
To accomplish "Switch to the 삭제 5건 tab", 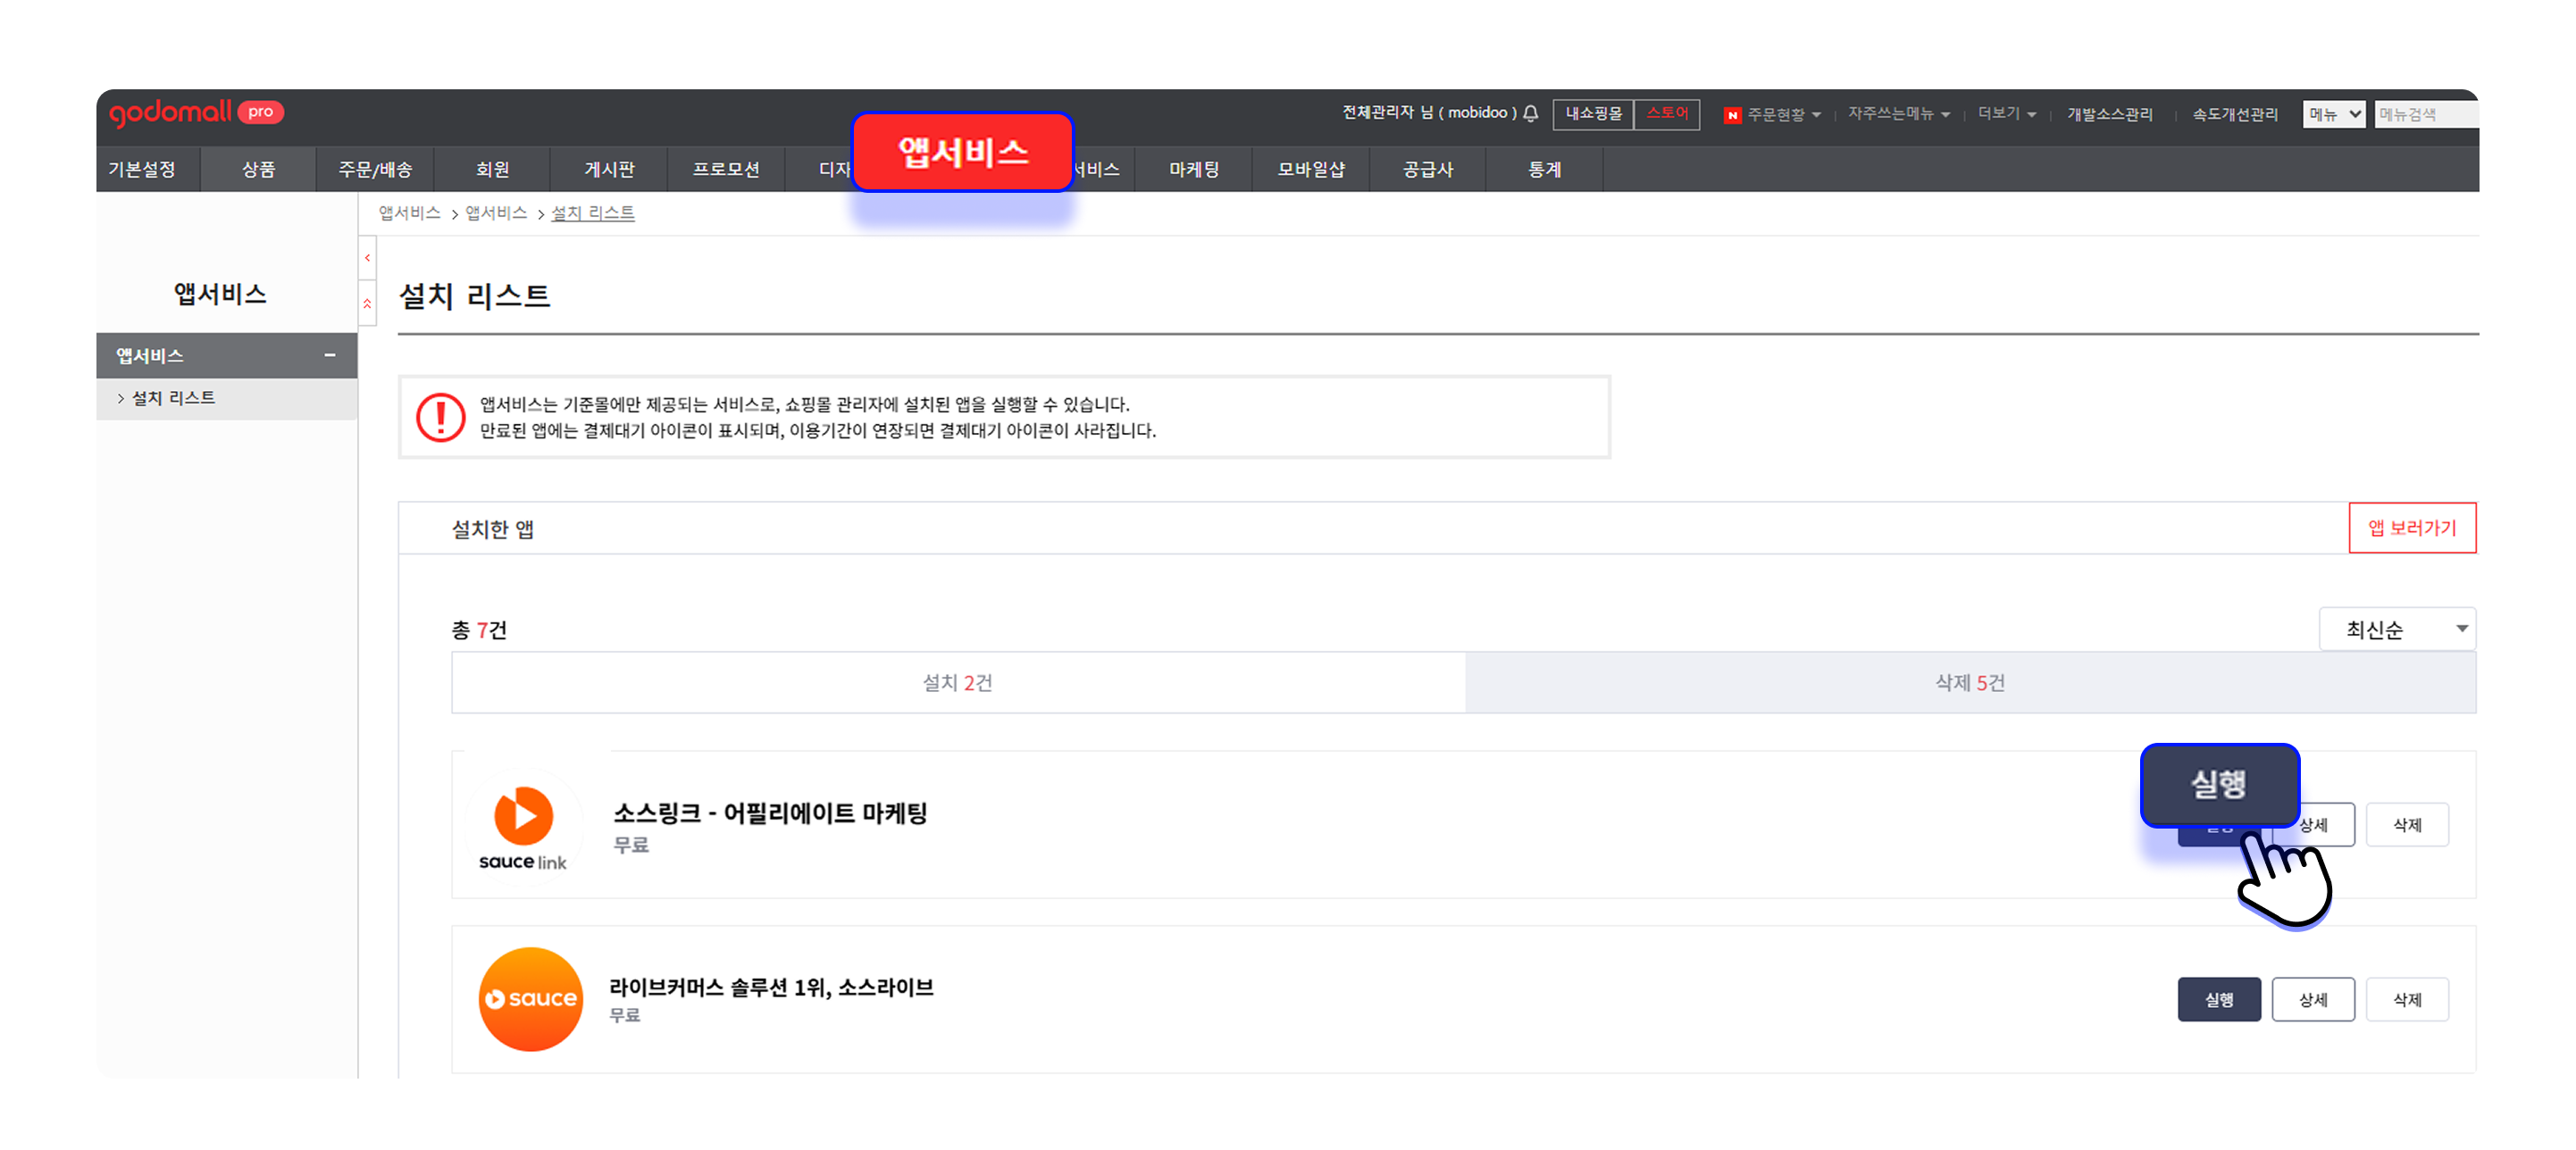I will 1969,682.
